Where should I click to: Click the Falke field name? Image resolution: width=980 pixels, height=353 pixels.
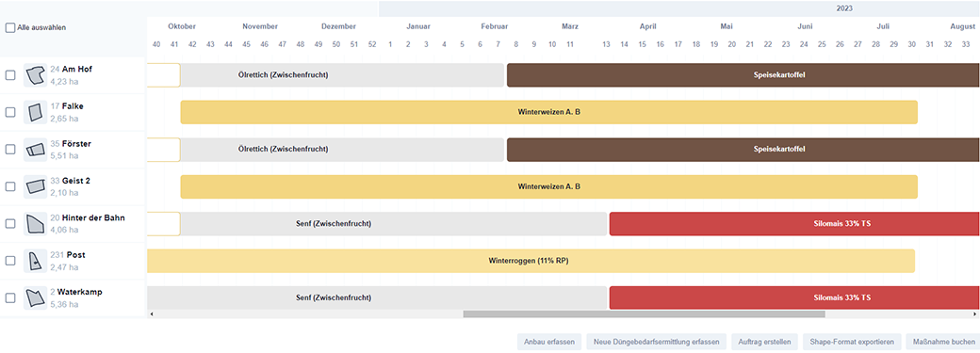73,106
